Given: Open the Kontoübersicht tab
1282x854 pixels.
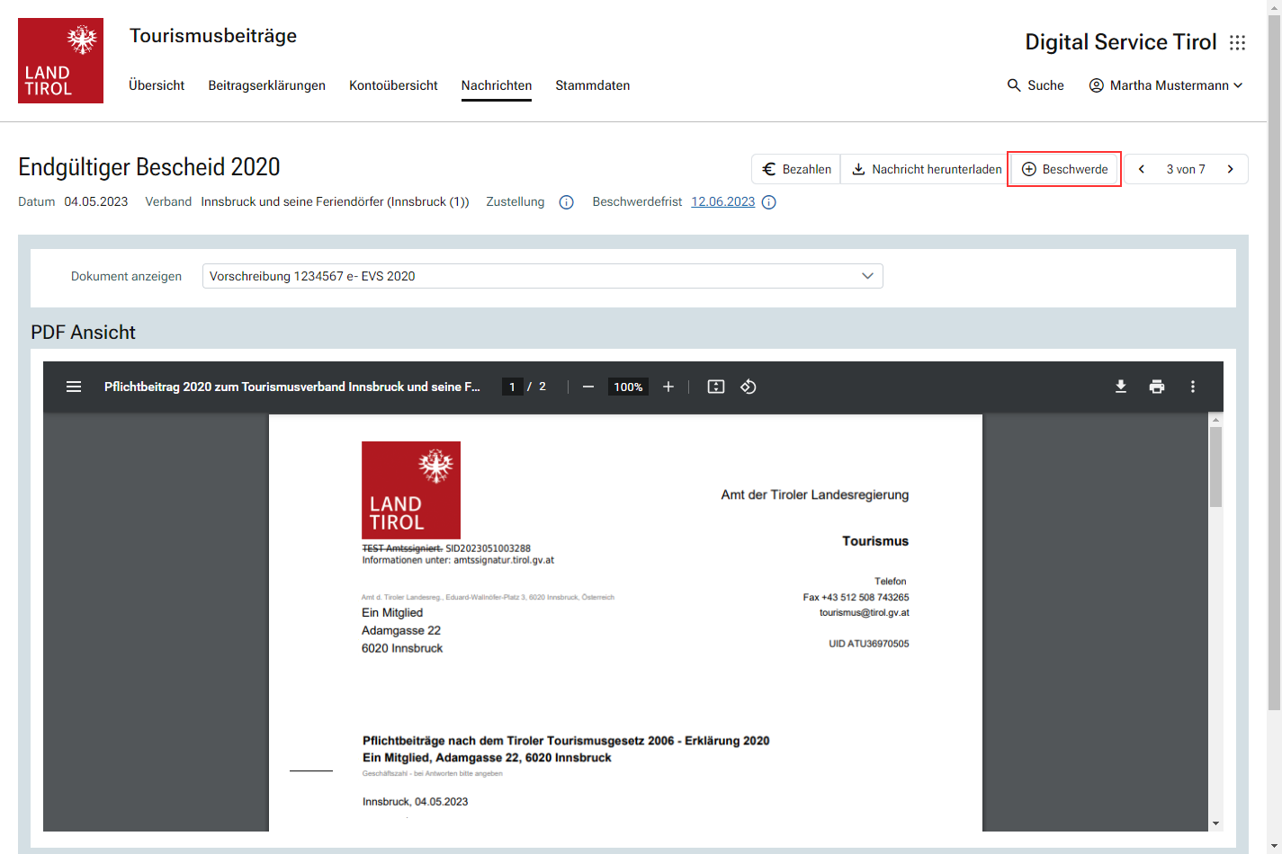Looking at the screenshot, I should (x=393, y=85).
